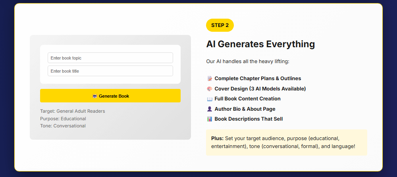The width and height of the screenshot is (397, 177).
Task: Click the 'Target: General Adult Readers' label
Action: pyautogui.click(x=73, y=111)
